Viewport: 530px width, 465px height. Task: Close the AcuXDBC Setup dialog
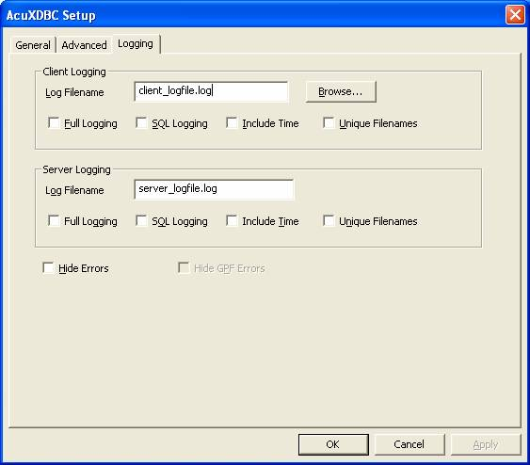515,15
